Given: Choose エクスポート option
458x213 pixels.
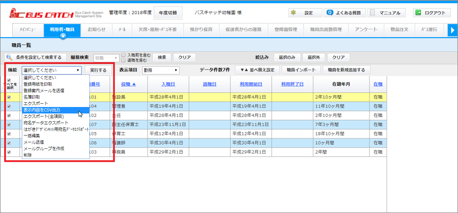Looking at the screenshot, I should tap(56, 103).
